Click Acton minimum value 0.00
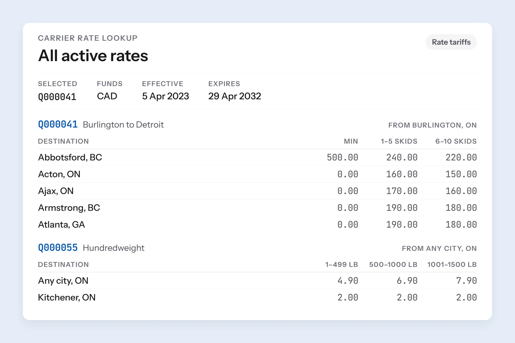The width and height of the screenshot is (515, 343). [348, 174]
